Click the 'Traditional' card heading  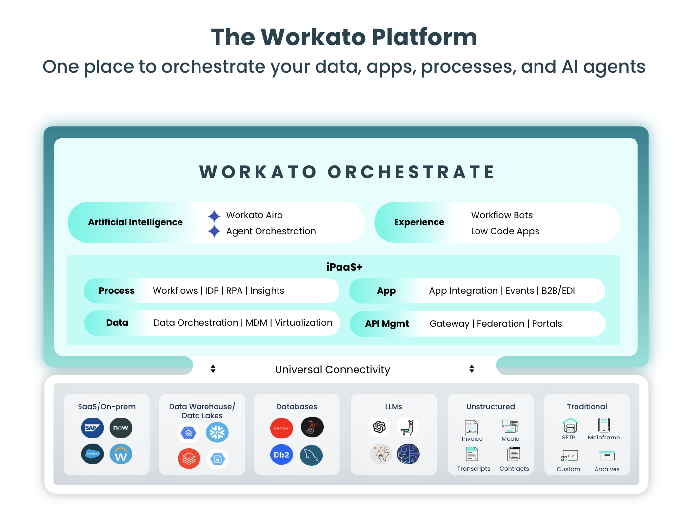pos(587,407)
